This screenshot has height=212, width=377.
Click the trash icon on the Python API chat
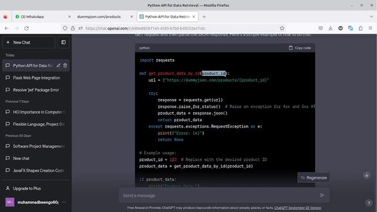point(65,65)
